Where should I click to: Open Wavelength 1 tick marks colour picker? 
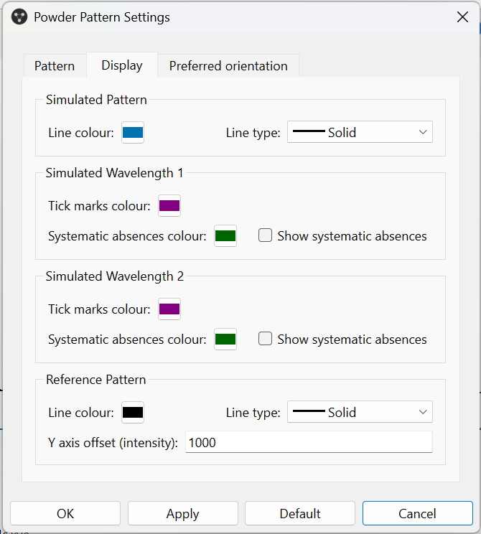click(169, 206)
